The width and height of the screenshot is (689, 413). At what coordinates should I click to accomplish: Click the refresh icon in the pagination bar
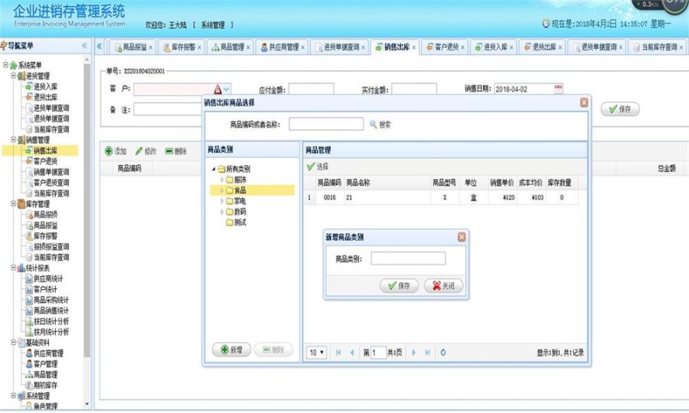[443, 353]
